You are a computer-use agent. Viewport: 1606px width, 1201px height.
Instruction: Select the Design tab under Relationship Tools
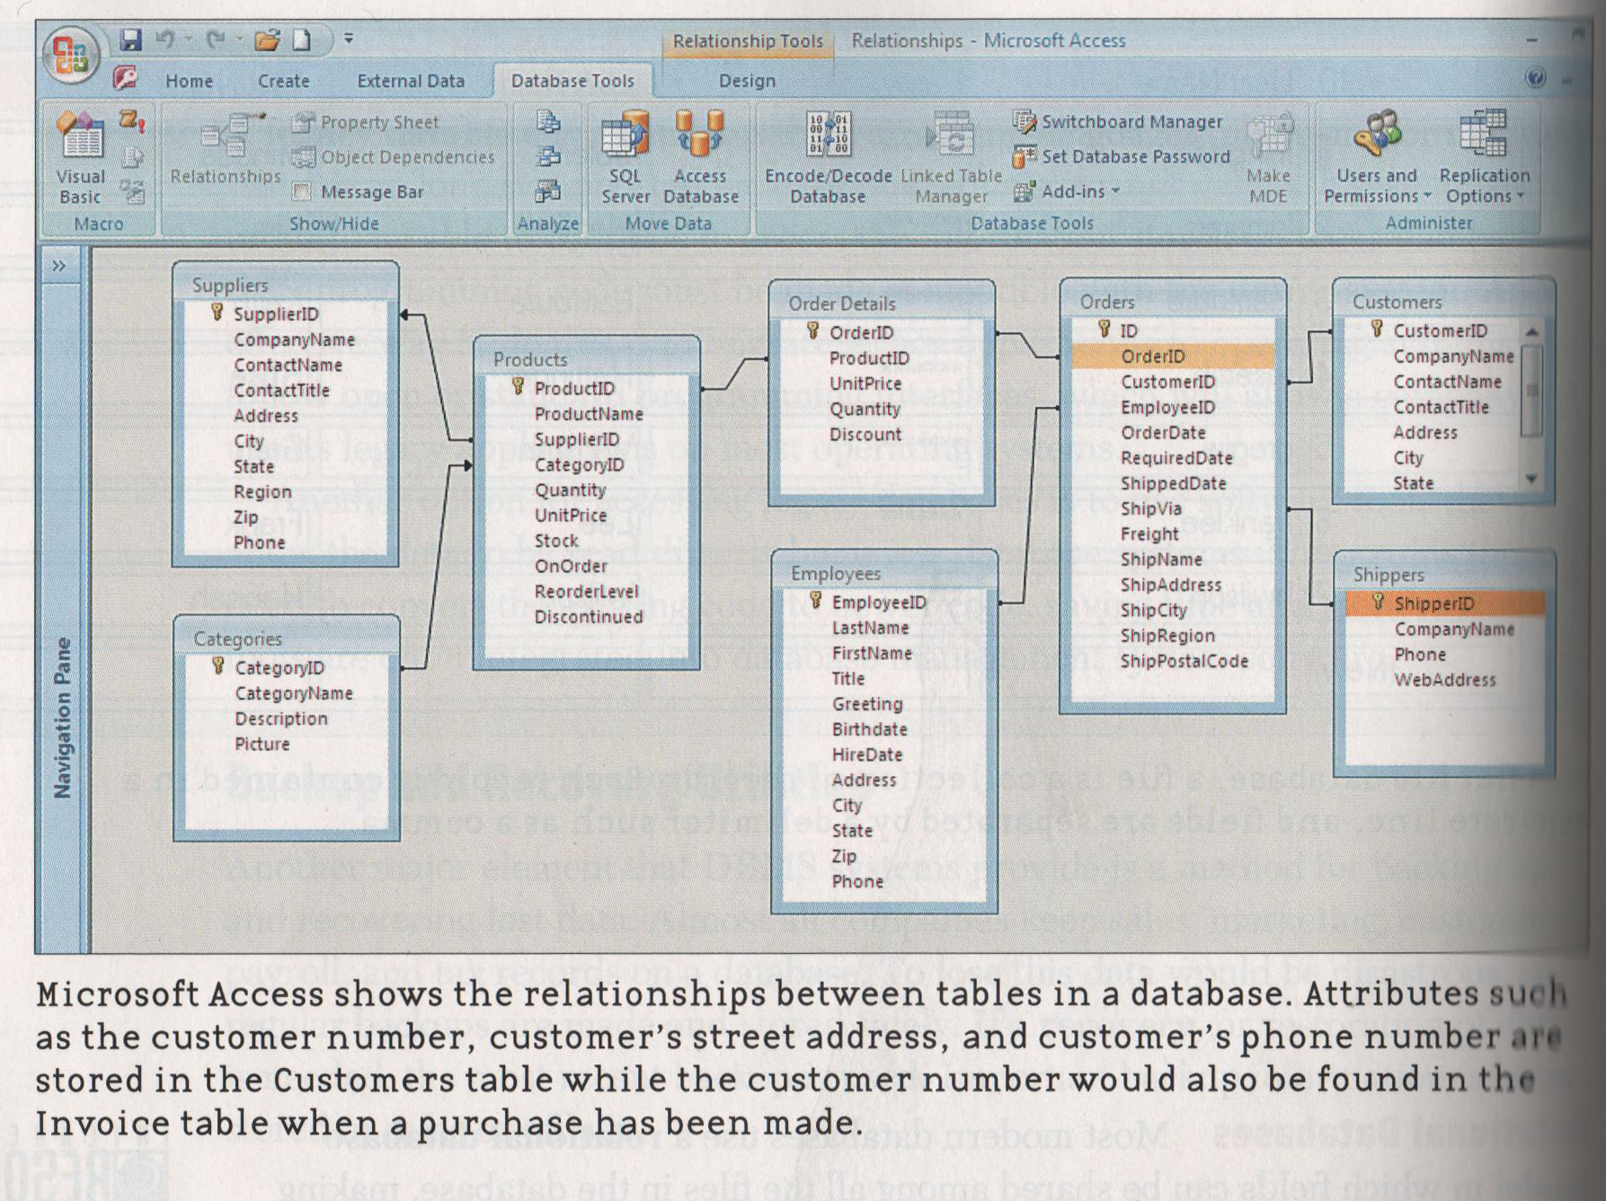(x=747, y=81)
